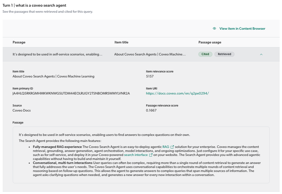Select the Passage column header
The height and width of the screenshot is (194, 282).
[19, 42]
